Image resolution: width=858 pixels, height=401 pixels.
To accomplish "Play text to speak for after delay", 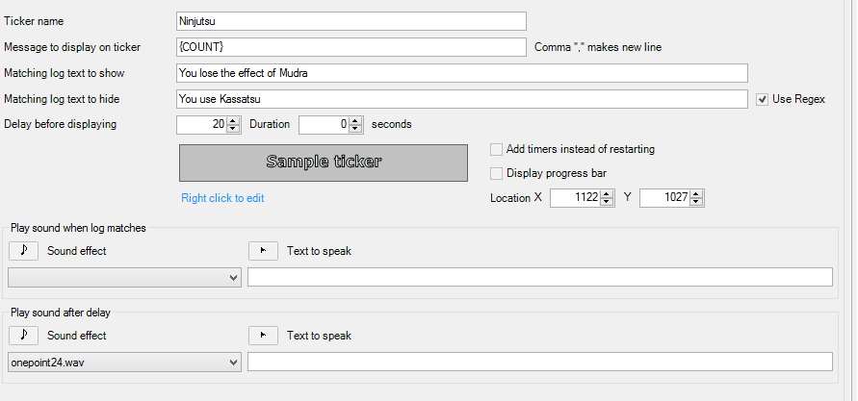I will (263, 336).
